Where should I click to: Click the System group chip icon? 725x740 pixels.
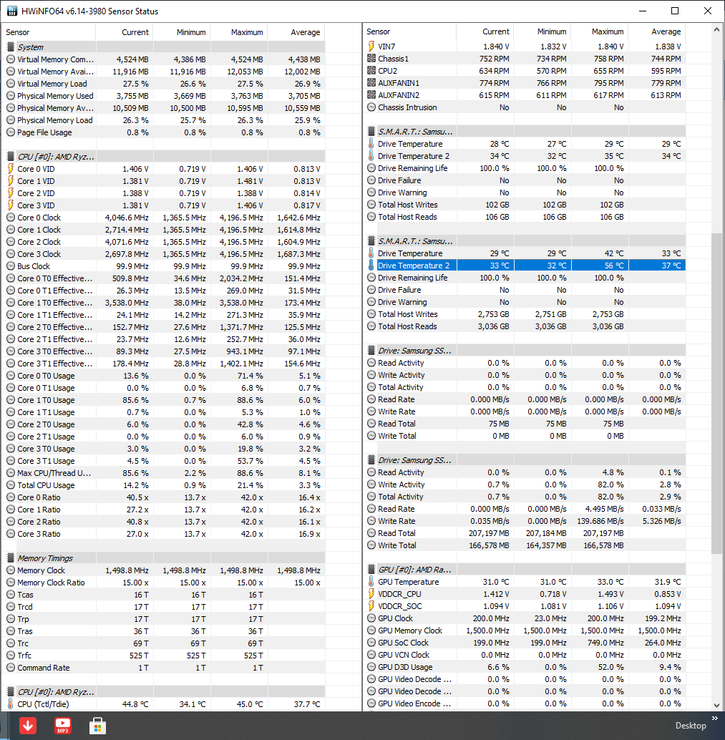coord(11,47)
